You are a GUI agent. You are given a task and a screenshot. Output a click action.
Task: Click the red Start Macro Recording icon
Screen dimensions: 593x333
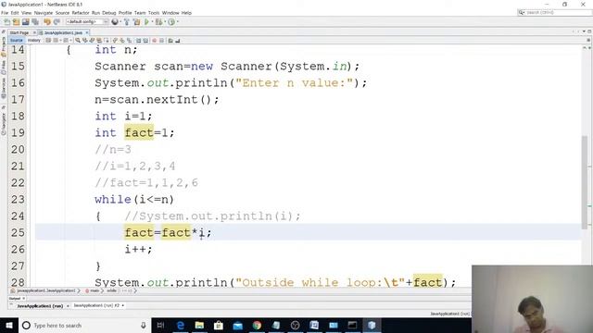154,40
